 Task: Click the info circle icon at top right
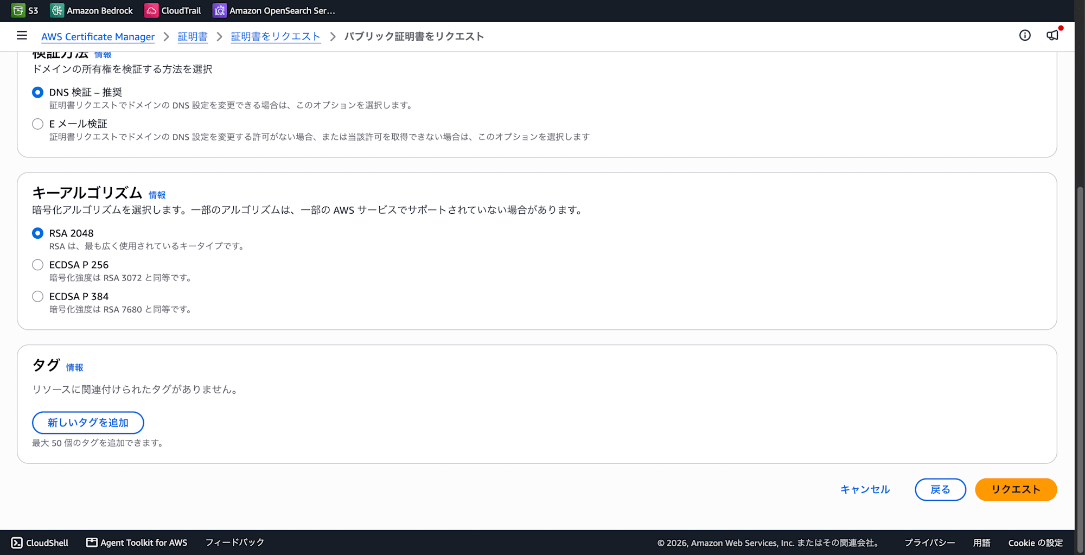tap(1025, 36)
